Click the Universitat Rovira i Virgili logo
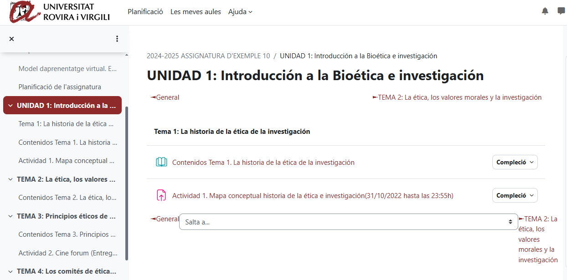 point(60,12)
